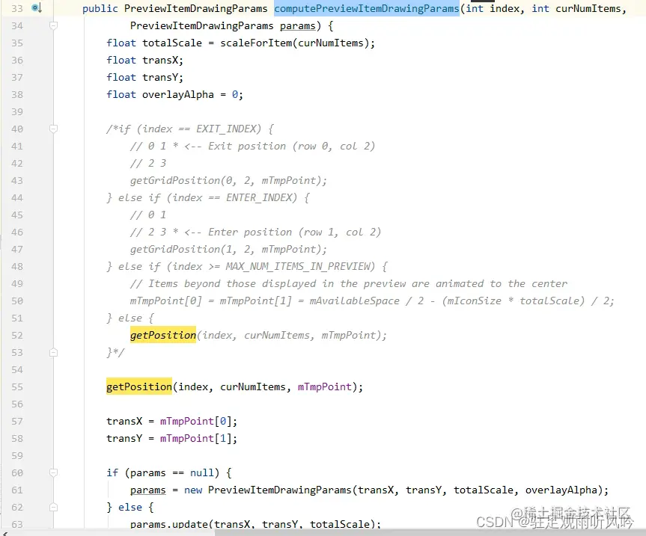646x536 pixels.
Task: Click the public keyword on line 33
Action: pyautogui.click(x=100, y=9)
